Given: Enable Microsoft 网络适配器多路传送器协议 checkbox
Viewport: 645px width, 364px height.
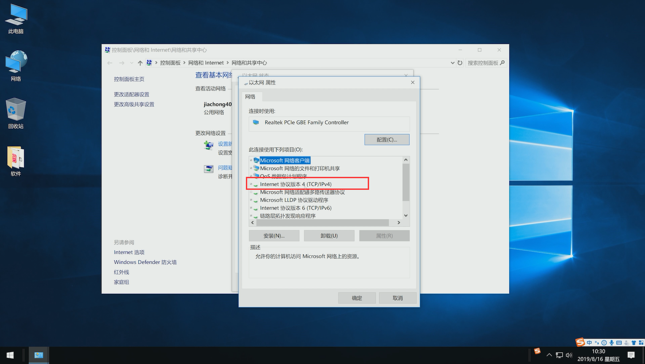Looking at the screenshot, I should pyautogui.click(x=251, y=192).
